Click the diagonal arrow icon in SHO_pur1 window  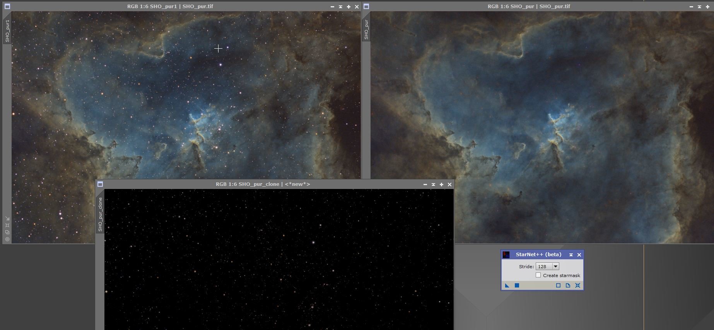tap(7, 218)
